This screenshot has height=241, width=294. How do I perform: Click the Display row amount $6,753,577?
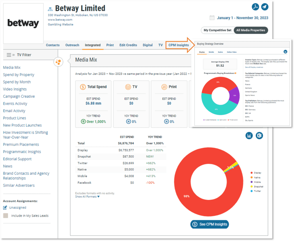[126, 150]
